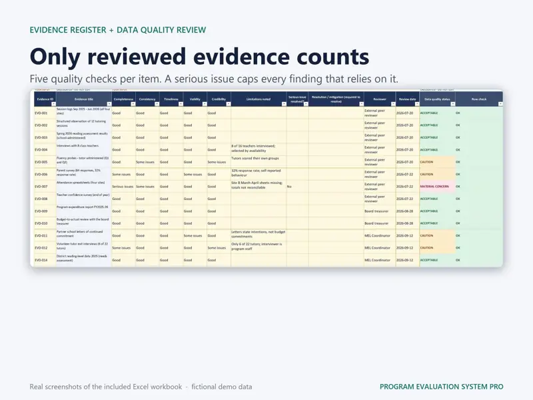This screenshot has height=400, width=533.
Task: Open the Consistency column filter dropdown
Action: pyautogui.click(x=157, y=104)
